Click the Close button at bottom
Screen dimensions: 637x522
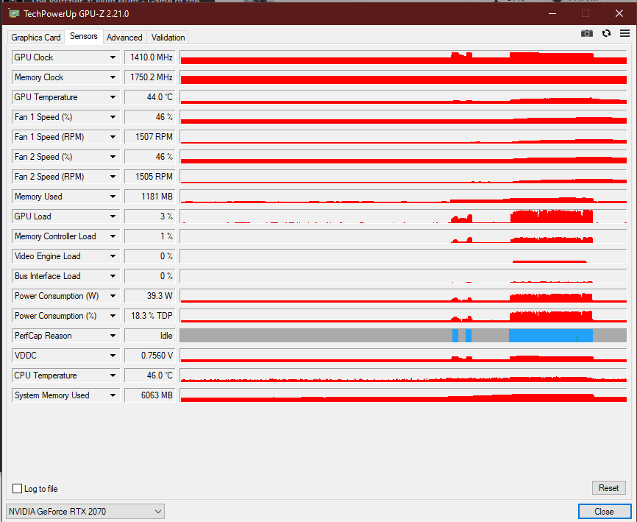[x=604, y=512]
